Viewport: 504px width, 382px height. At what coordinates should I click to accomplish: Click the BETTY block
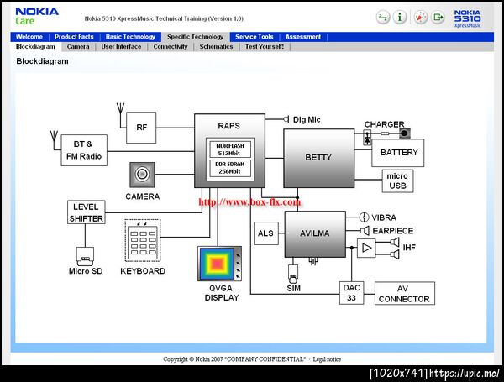click(x=318, y=158)
